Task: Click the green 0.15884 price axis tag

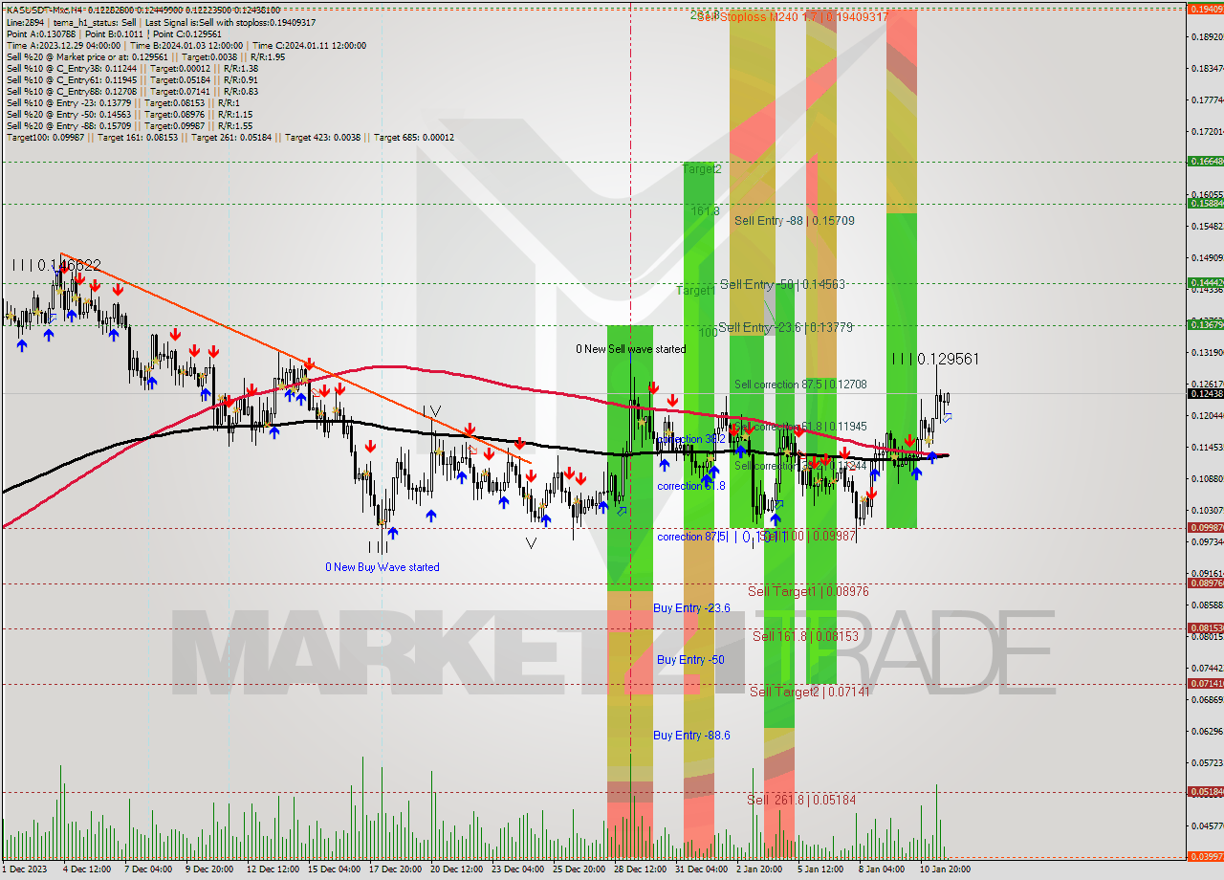Action: click(1205, 203)
